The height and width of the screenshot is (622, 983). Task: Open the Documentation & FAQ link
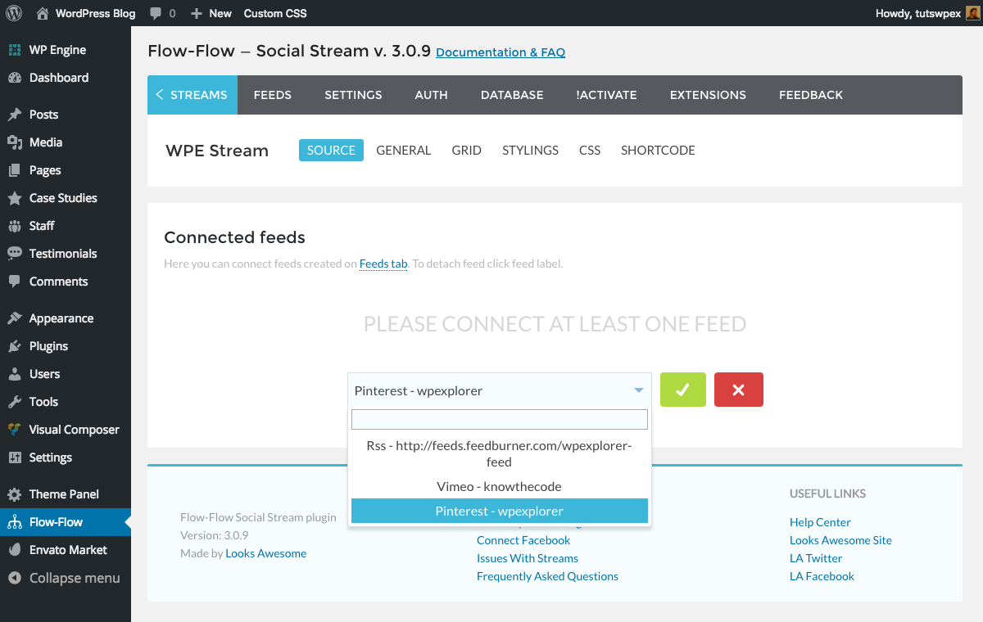pos(501,52)
